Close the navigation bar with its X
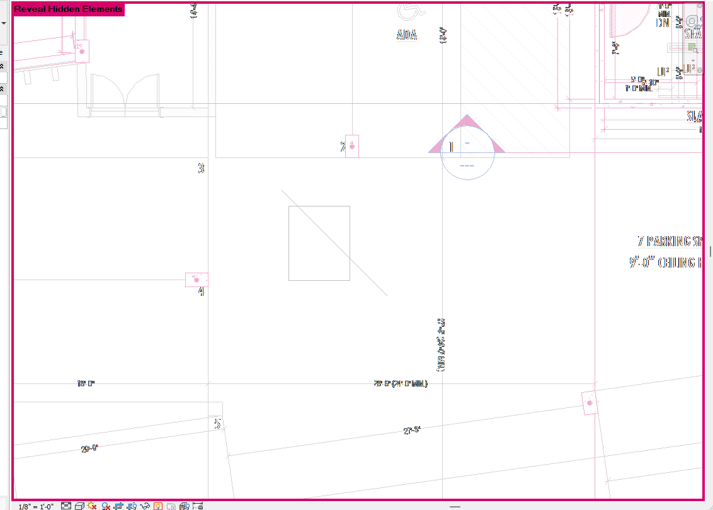The width and height of the screenshot is (713, 510). [x=700, y=6]
